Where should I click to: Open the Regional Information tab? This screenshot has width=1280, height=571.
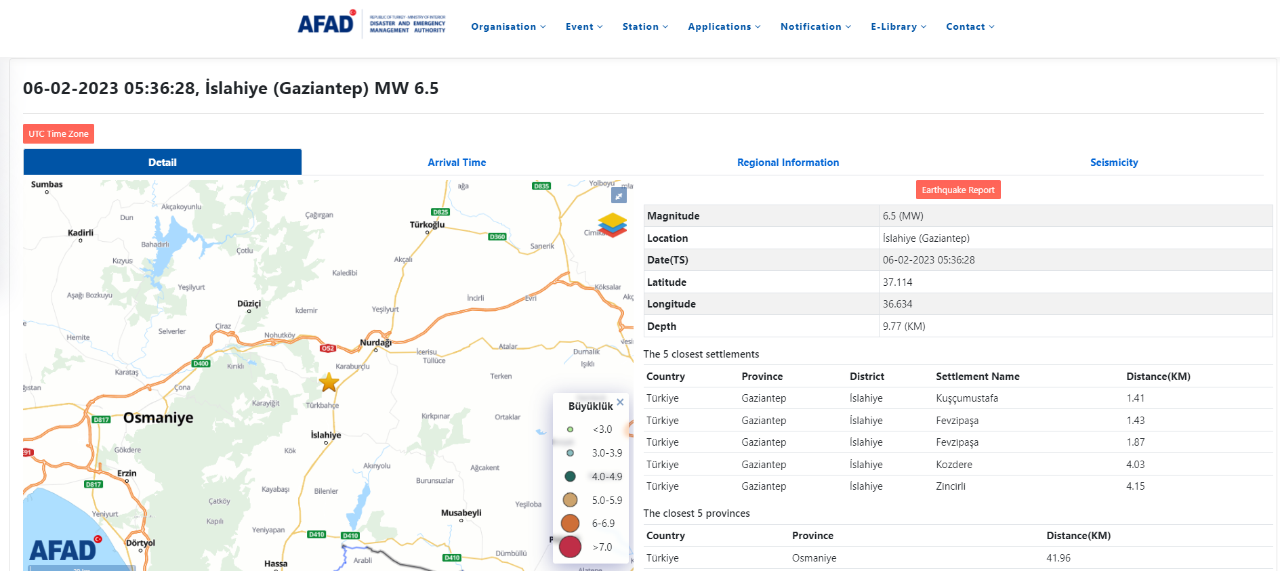[x=788, y=163]
